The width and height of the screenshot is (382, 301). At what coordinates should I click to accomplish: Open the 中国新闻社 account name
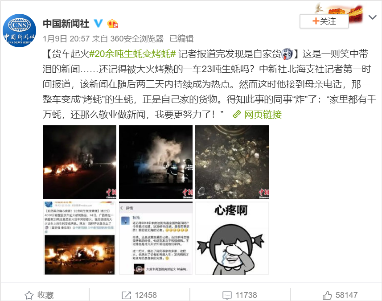tap(66, 24)
